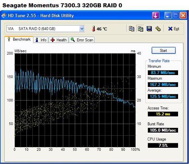Click the Exit toolbar button
This screenshot has width=189, height=164.
click(173, 29)
